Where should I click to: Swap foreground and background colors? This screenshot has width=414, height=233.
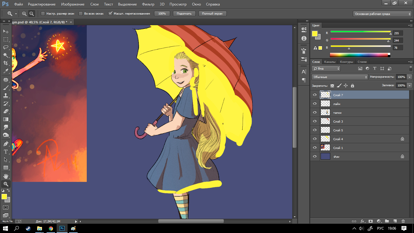[8, 191]
